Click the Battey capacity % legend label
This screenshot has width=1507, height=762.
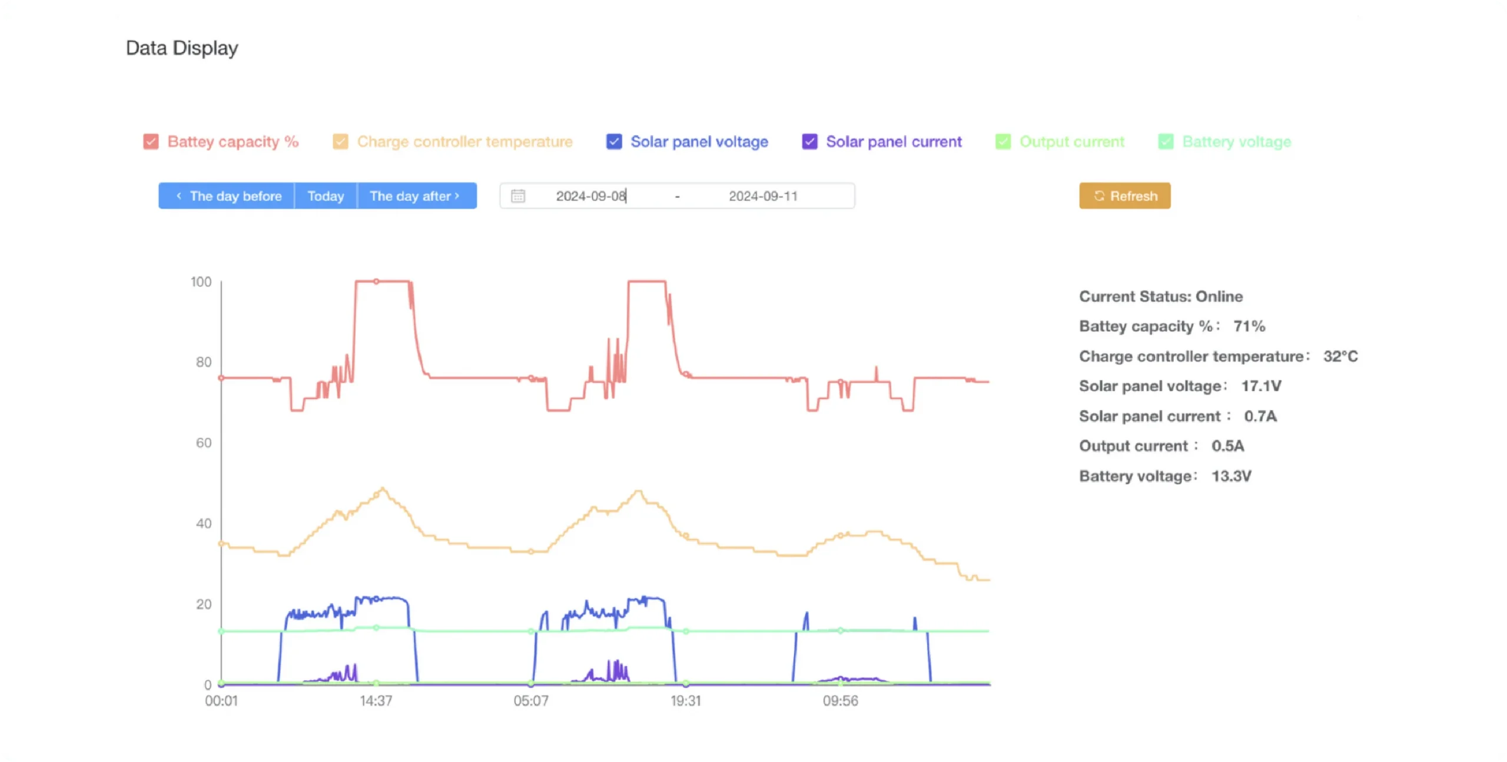tap(233, 142)
